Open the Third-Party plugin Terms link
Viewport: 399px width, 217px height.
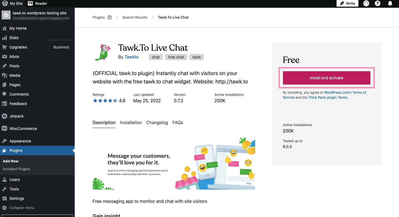tap(328, 98)
